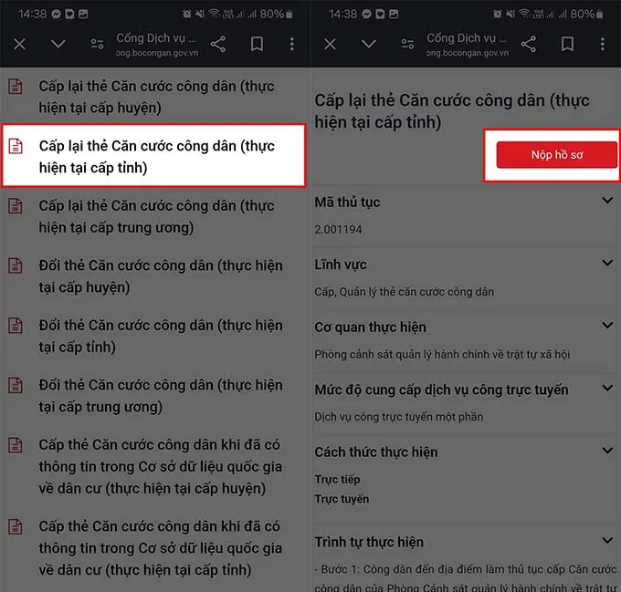
Task: Open 'Cấp lại thẻ Căn cước (cấp trung ương)' link
Action: pyautogui.click(x=156, y=217)
